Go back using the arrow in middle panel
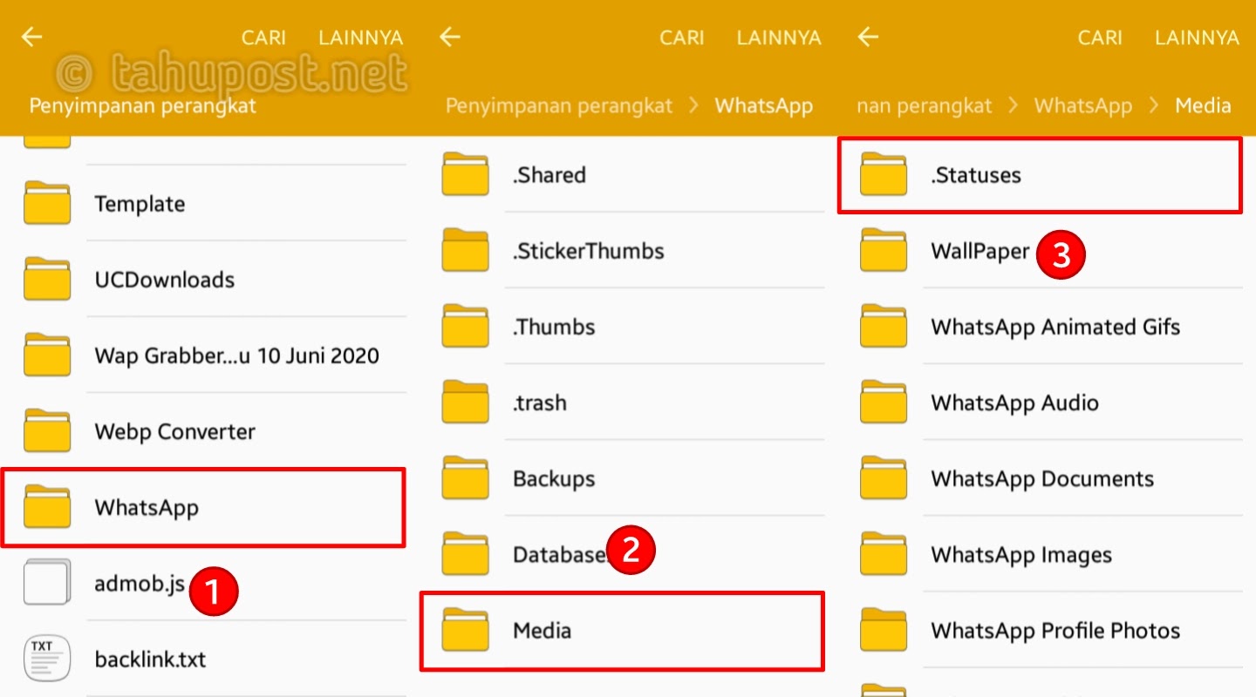 pos(450,37)
